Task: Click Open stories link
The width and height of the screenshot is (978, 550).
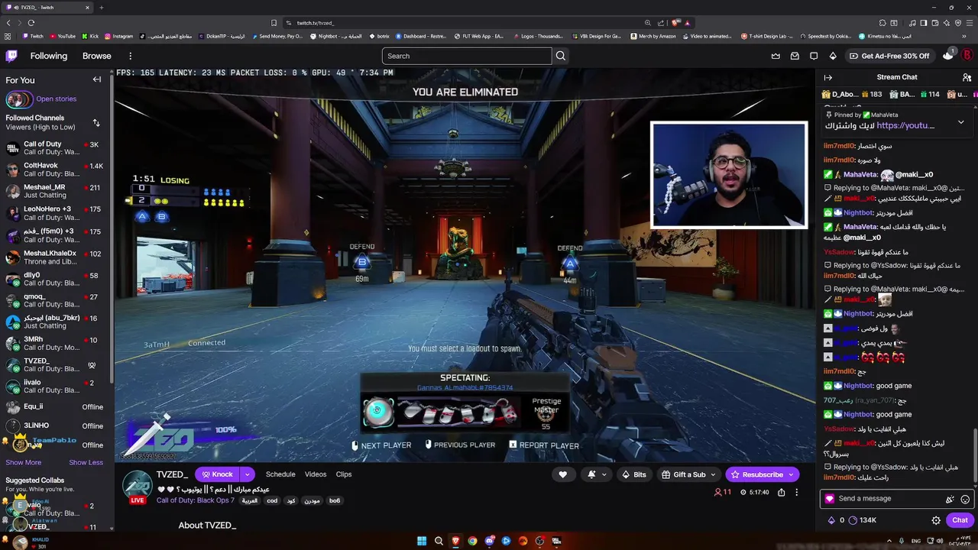Action: pyautogui.click(x=57, y=99)
